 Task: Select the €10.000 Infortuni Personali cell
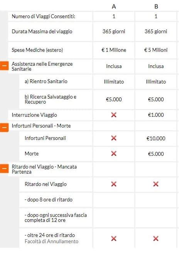pos(156,138)
